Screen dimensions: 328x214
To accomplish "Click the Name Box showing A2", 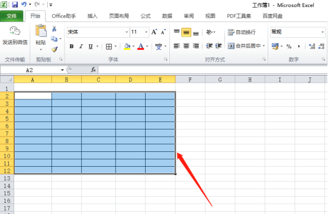I will point(30,70).
